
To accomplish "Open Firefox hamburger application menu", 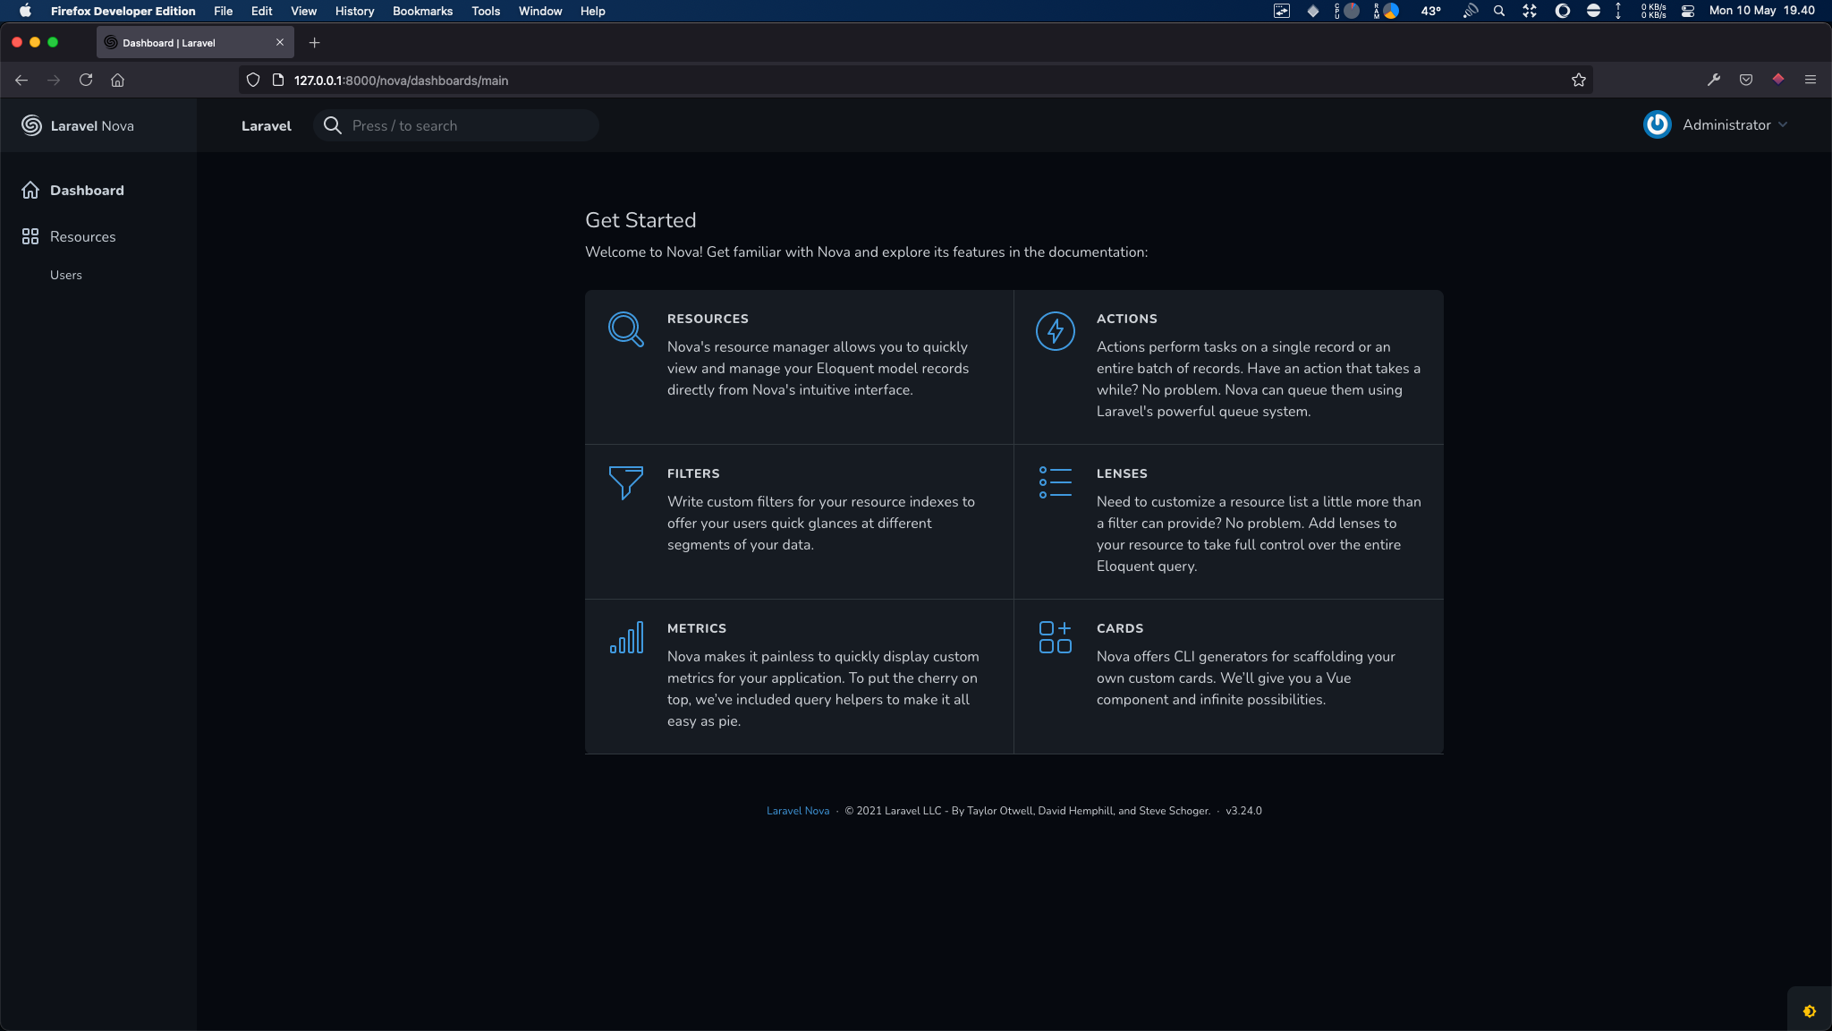I will (x=1811, y=80).
